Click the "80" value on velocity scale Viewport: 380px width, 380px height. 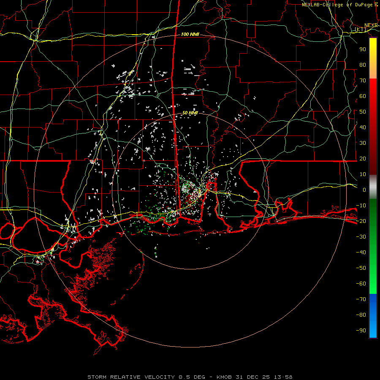pos(363,65)
